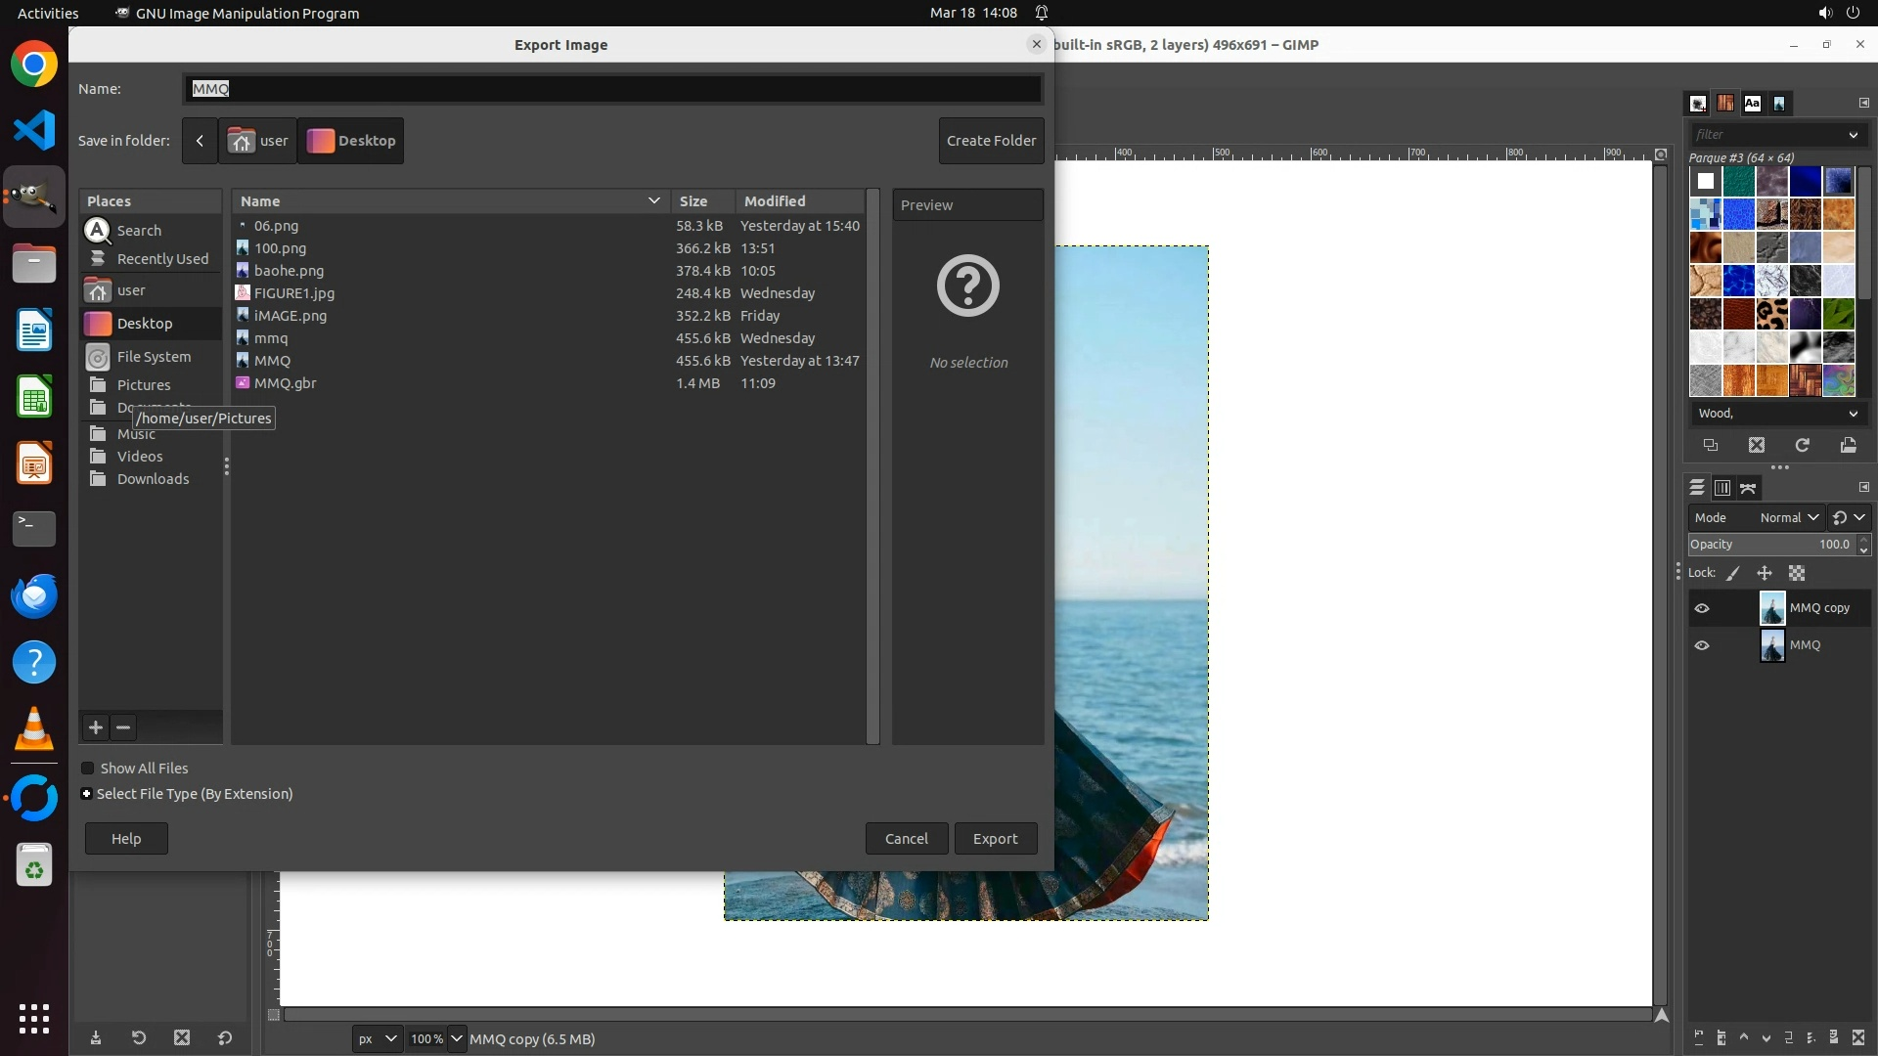Click the refresh patterns icon
1878x1056 pixels.
[x=1803, y=446]
